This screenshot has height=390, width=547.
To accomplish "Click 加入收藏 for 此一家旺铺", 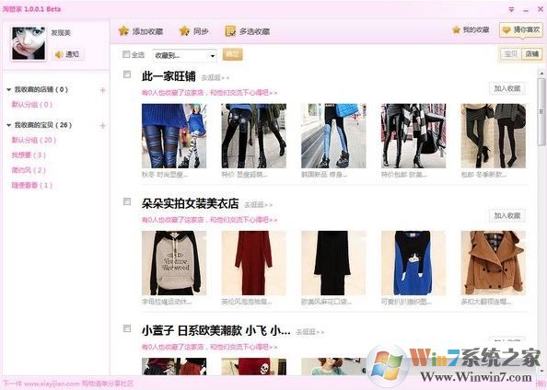I will [x=506, y=88].
